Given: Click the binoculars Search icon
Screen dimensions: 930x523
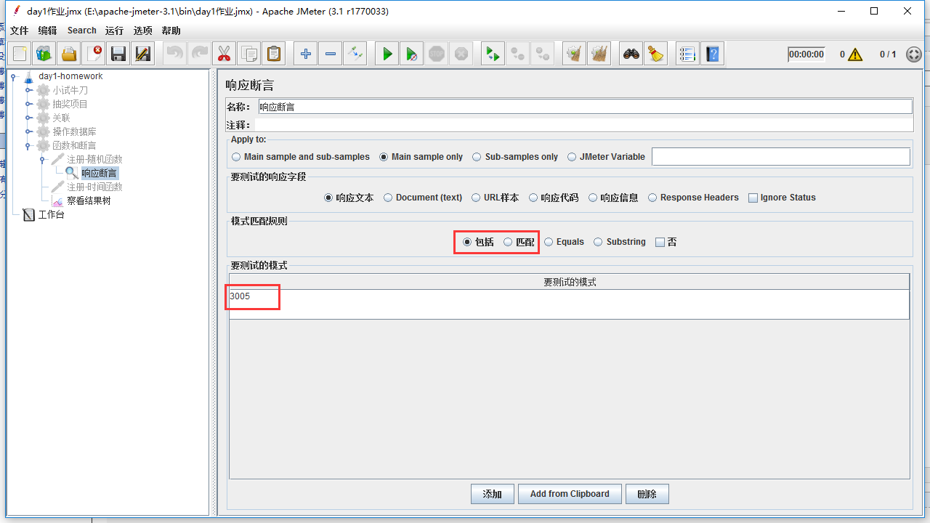Looking at the screenshot, I should pyautogui.click(x=631, y=54).
